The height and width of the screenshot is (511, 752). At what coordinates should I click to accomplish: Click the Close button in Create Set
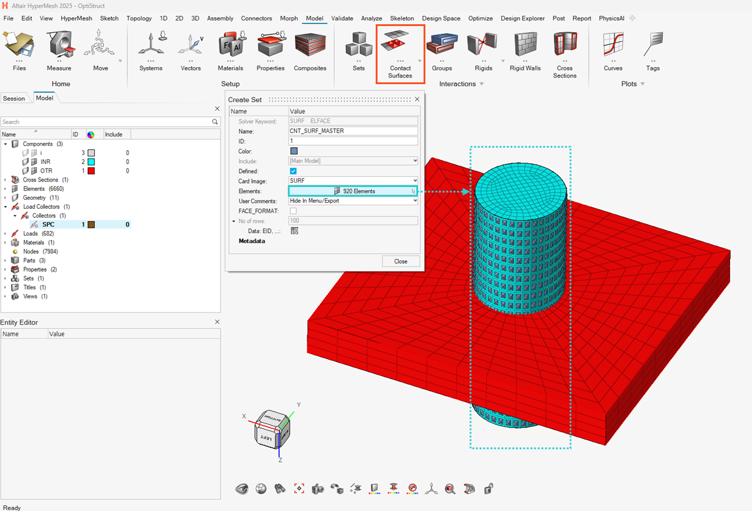coord(401,262)
